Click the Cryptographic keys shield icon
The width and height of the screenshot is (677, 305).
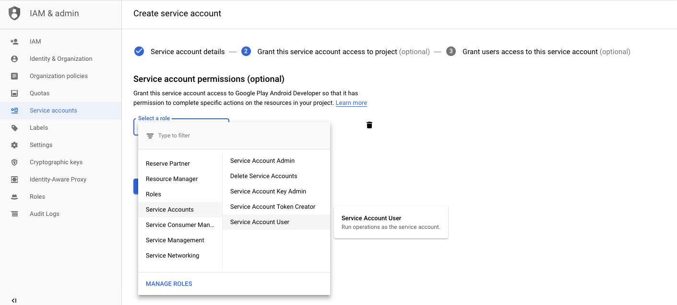14,162
